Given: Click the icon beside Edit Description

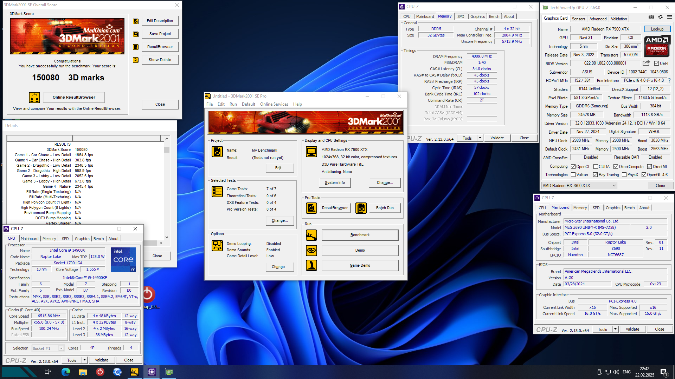Looking at the screenshot, I should click(x=136, y=21).
